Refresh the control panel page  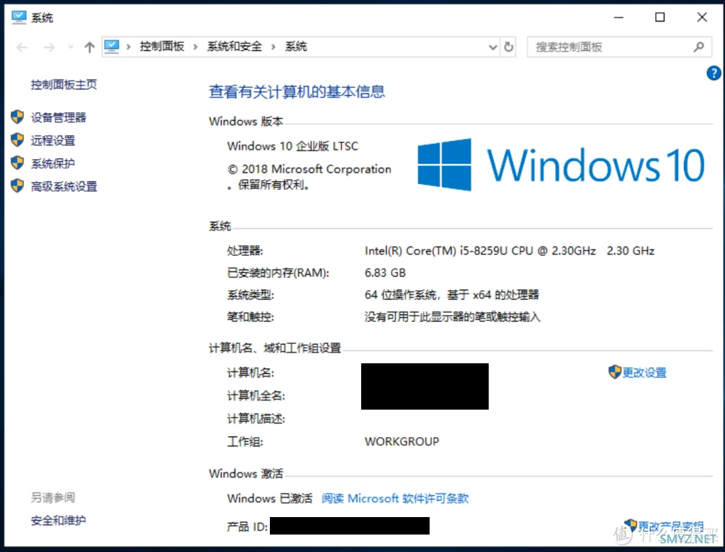pos(509,47)
